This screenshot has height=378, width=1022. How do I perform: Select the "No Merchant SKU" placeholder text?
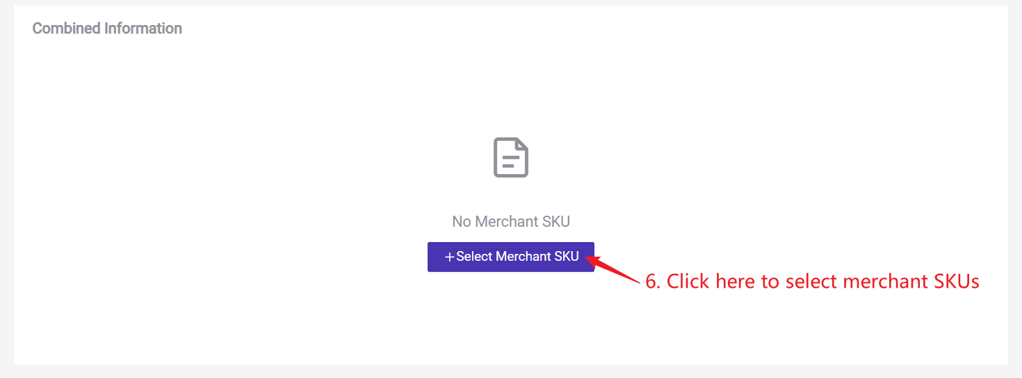[x=511, y=222]
